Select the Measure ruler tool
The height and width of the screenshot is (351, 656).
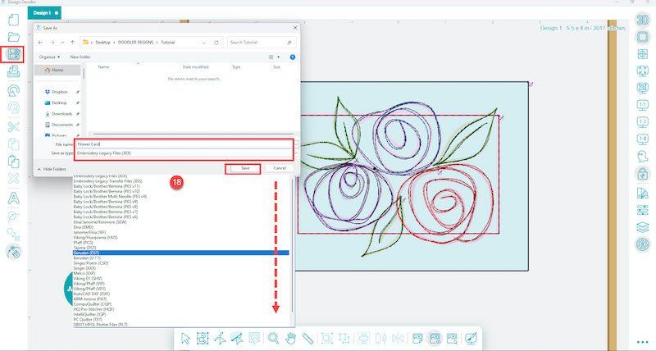(308, 338)
